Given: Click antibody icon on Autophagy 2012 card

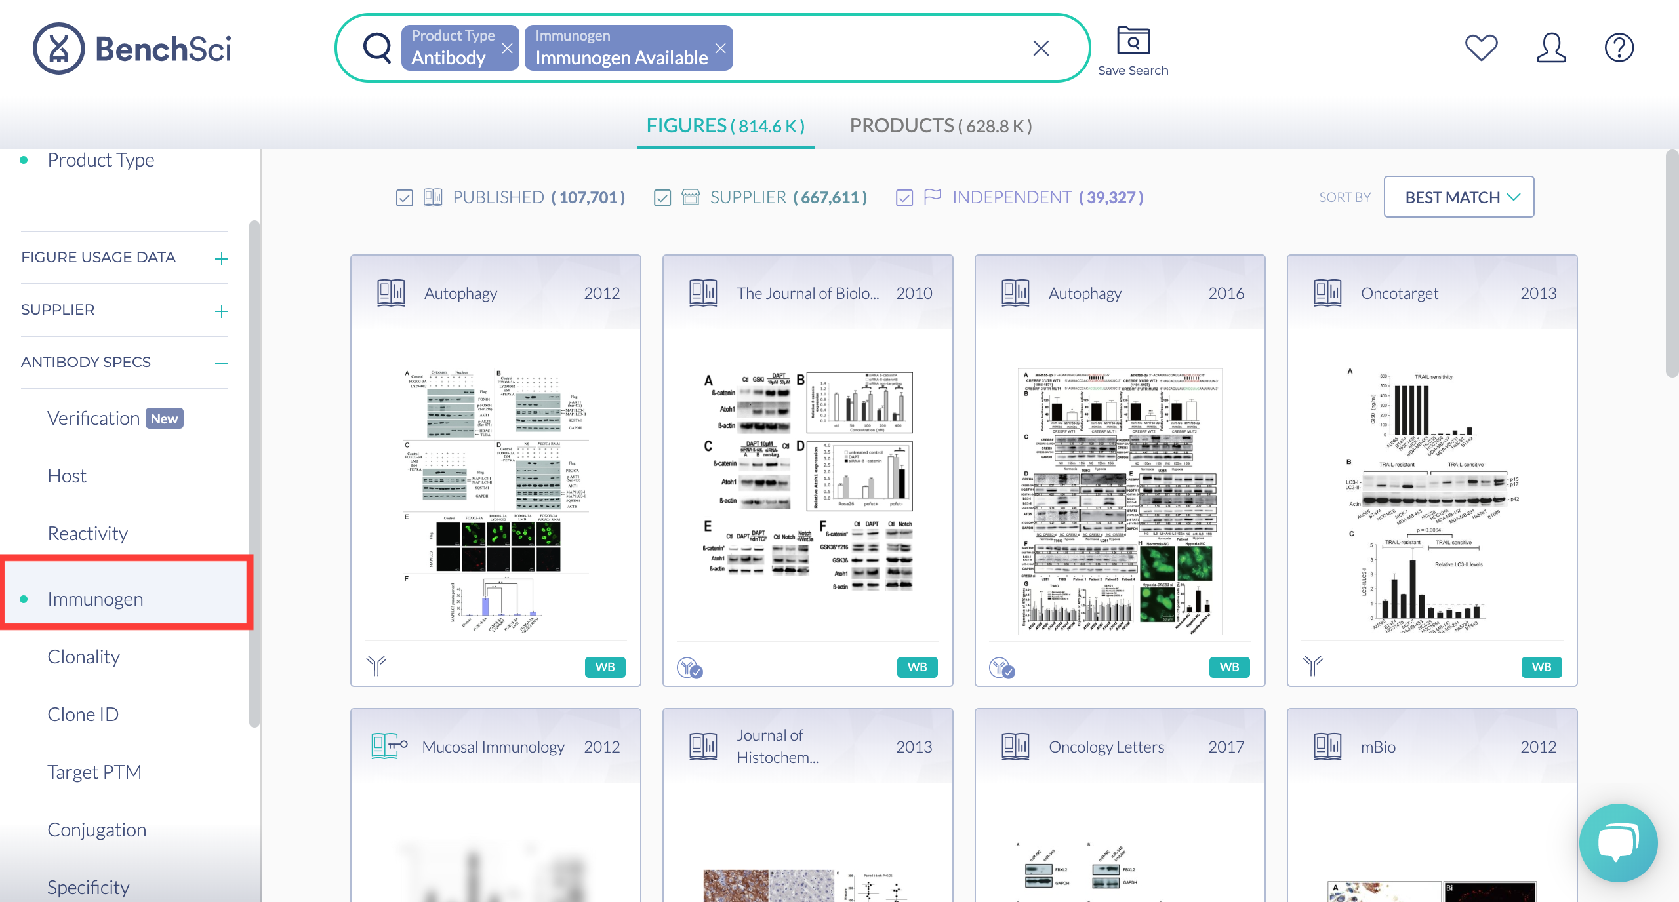Looking at the screenshot, I should (376, 666).
